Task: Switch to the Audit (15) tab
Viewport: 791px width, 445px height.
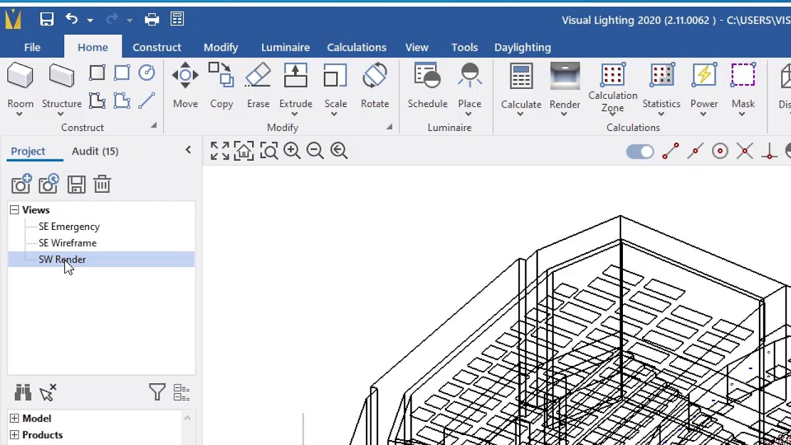Action: (95, 151)
